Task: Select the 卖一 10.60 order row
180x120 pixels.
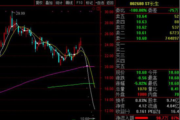Action: tap(147, 38)
